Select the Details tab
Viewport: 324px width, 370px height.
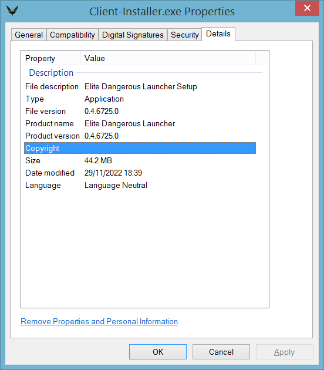point(218,34)
